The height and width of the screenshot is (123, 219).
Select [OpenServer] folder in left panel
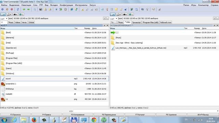54,48
